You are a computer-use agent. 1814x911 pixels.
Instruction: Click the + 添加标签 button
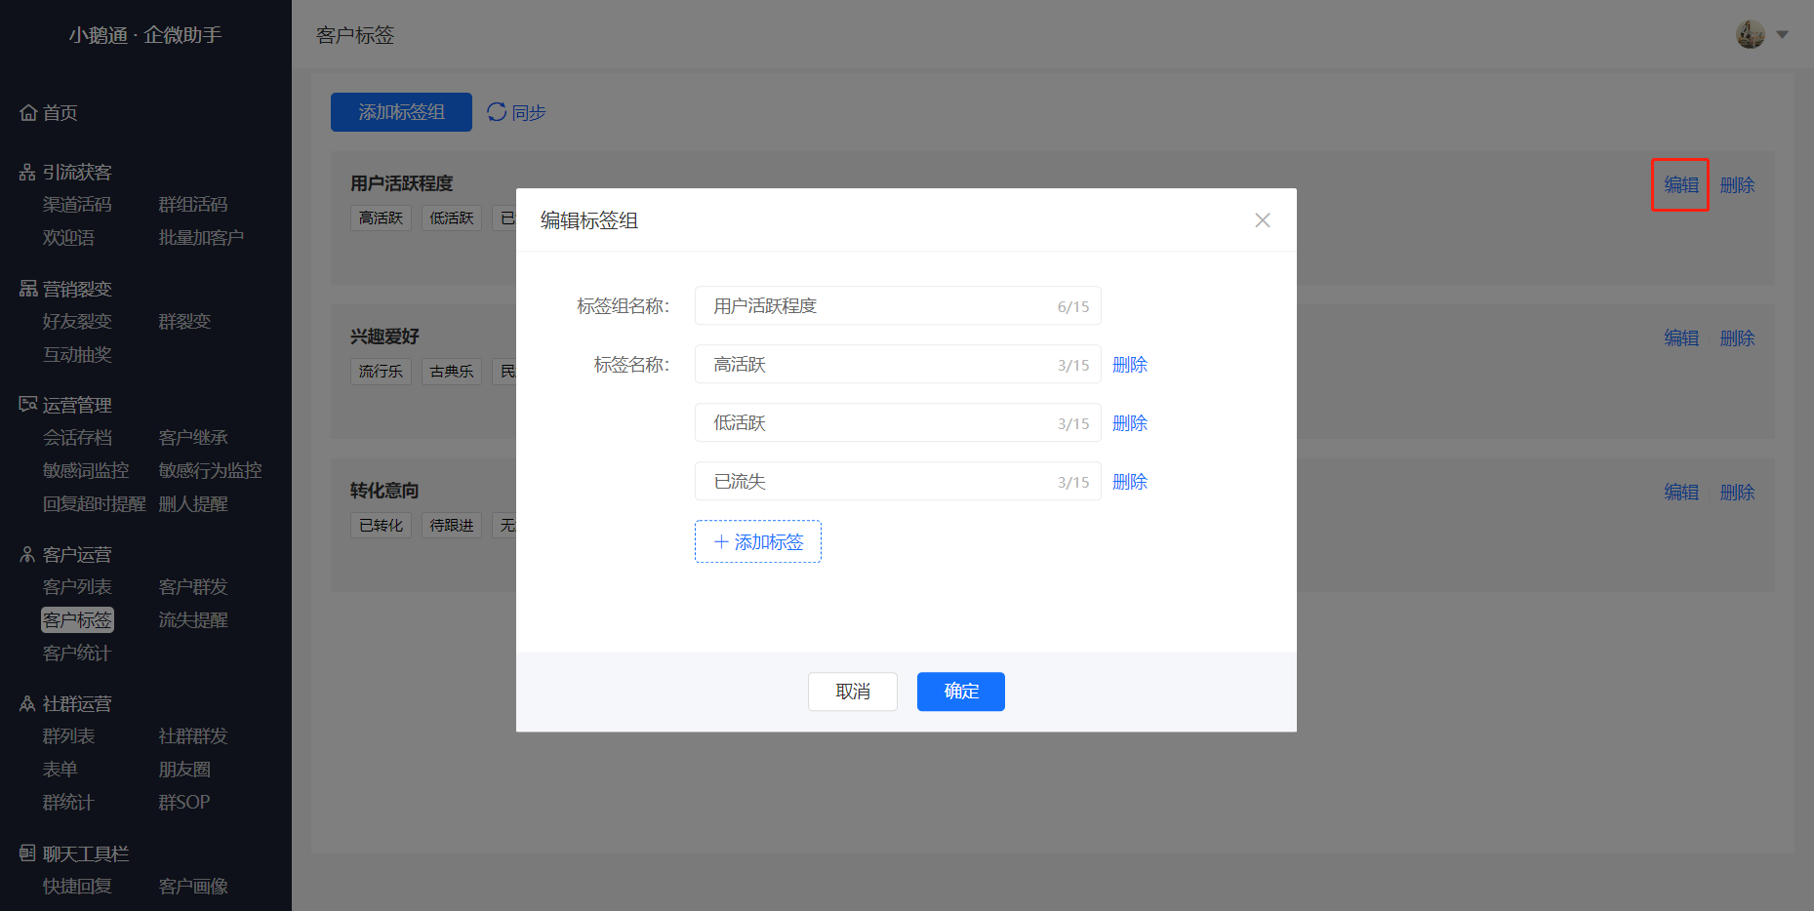pos(758,541)
